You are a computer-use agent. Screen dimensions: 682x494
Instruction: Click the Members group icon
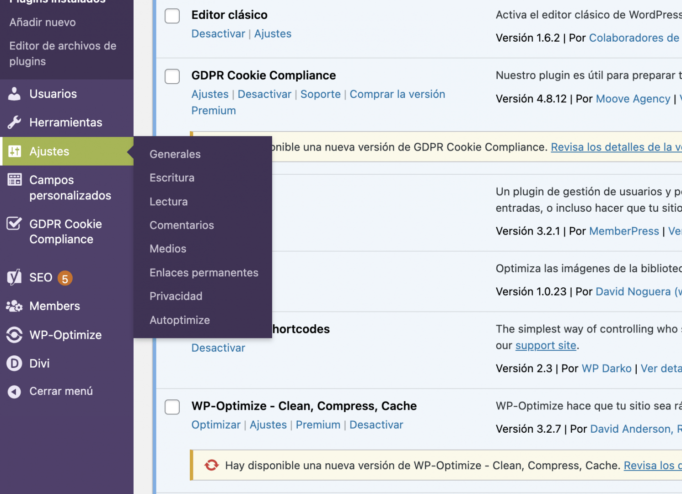tap(15, 306)
